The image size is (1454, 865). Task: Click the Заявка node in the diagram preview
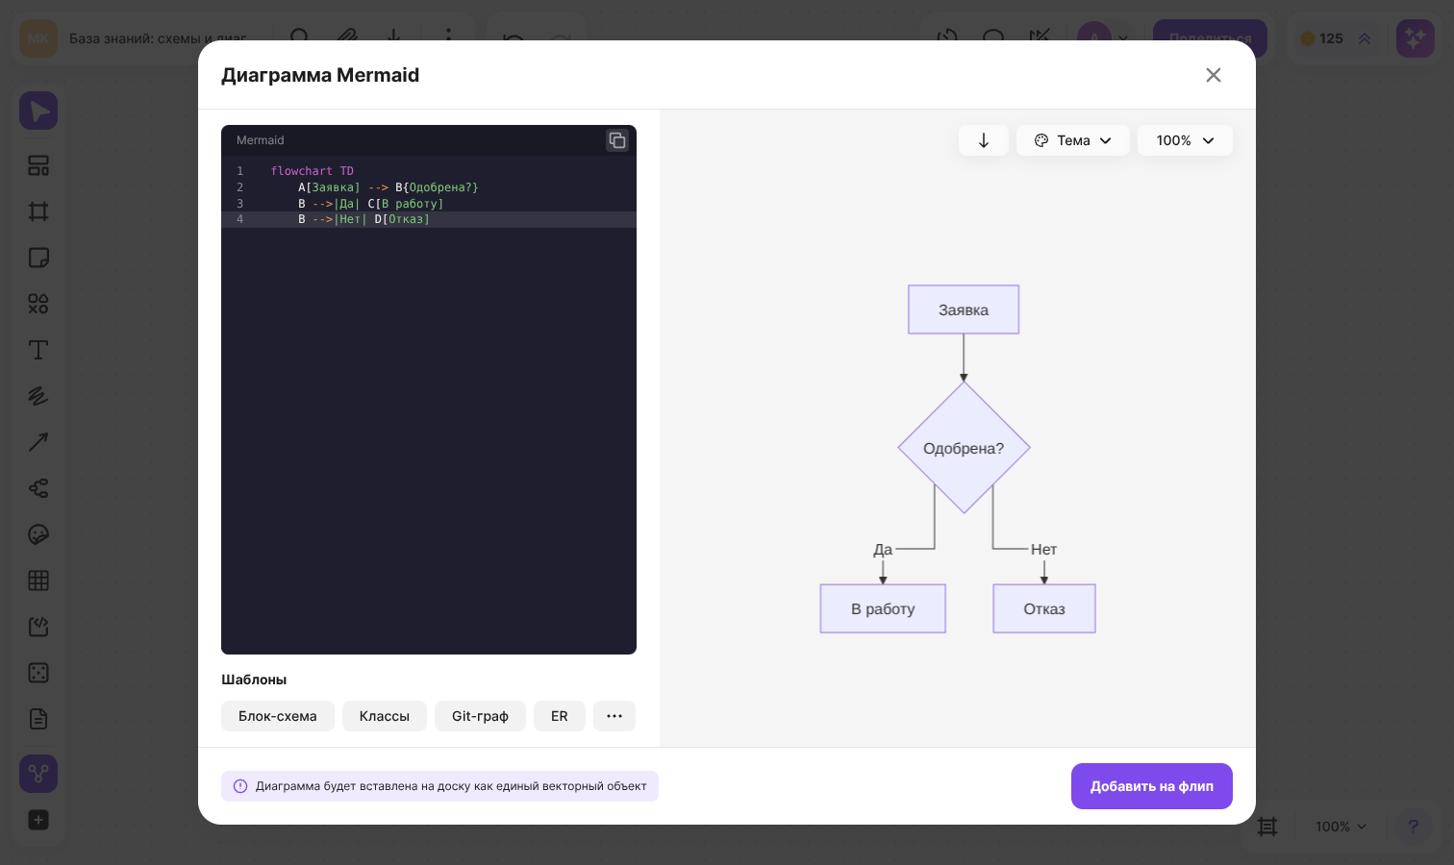pyautogui.click(x=964, y=309)
